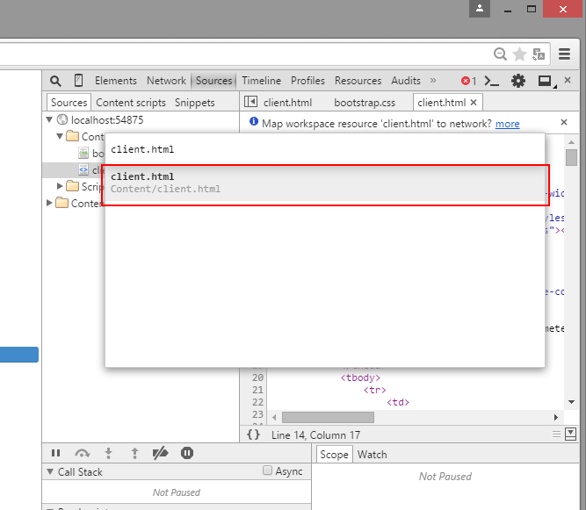Open the Elements panel tab
586x510 pixels.
pos(115,81)
